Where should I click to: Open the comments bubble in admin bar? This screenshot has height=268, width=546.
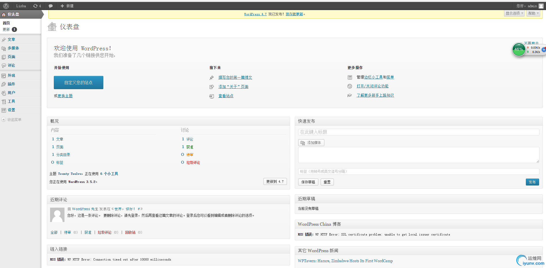pos(51,6)
